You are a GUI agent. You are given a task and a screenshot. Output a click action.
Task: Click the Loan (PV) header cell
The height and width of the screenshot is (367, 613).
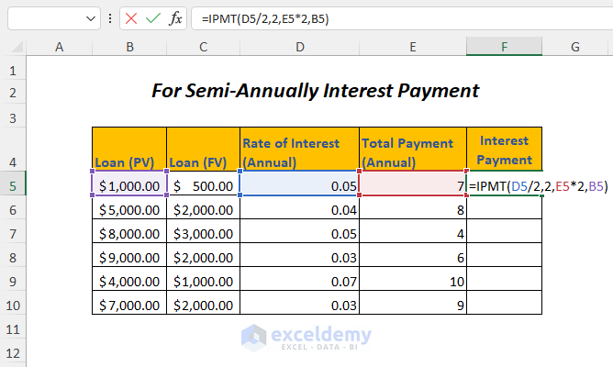pyautogui.click(x=128, y=150)
